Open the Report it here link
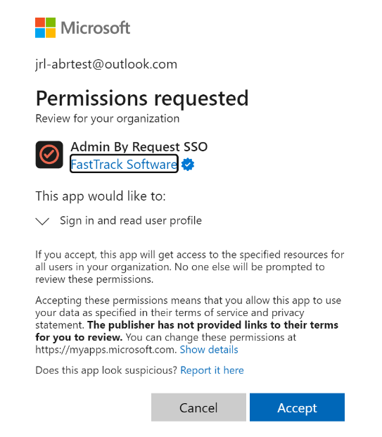382x437 pixels. (212, 370)
